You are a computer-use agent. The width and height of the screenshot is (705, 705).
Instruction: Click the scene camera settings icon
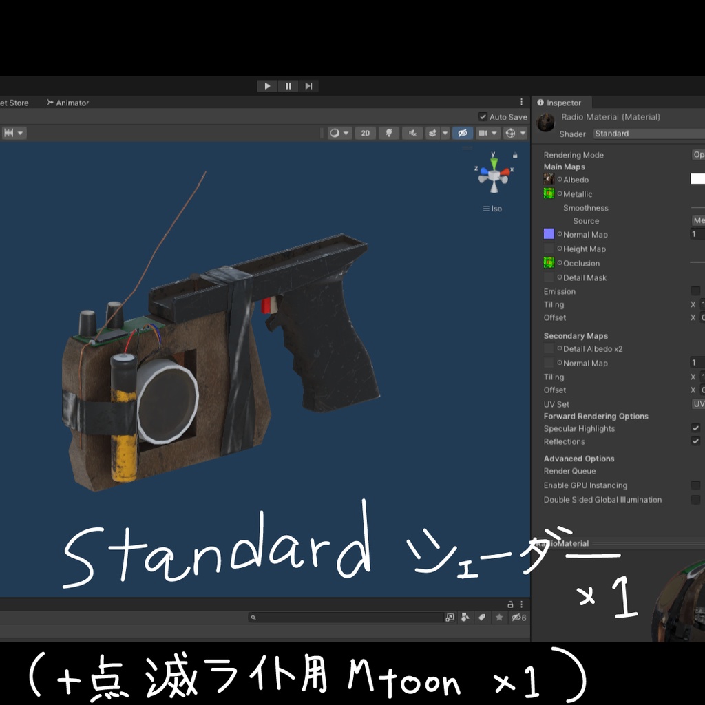pos(483,133)
